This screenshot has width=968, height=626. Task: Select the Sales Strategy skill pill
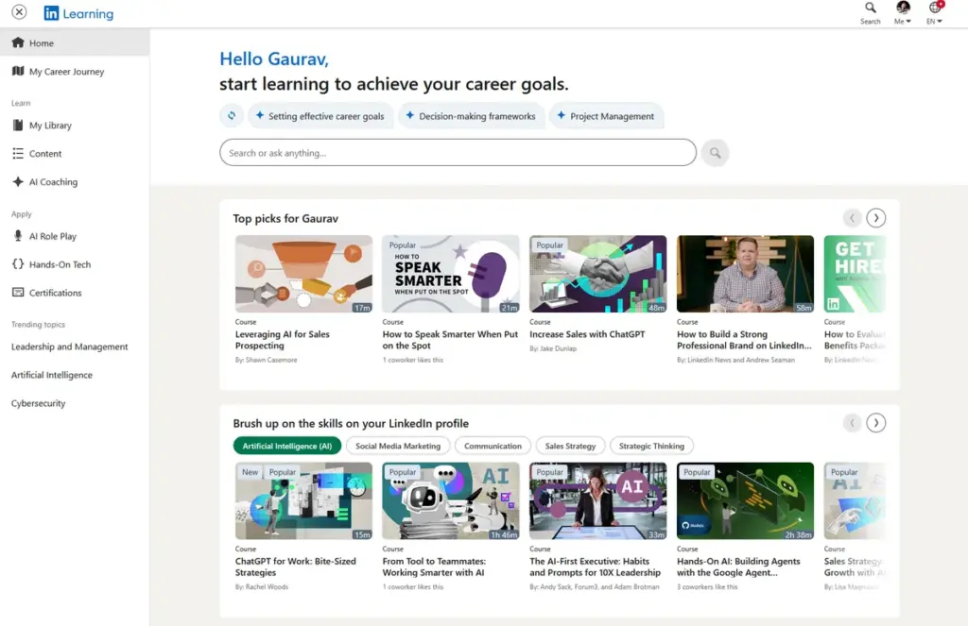570,445
